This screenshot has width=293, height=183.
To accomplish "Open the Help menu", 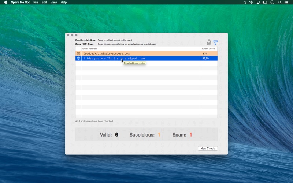I will coord(64,2).
